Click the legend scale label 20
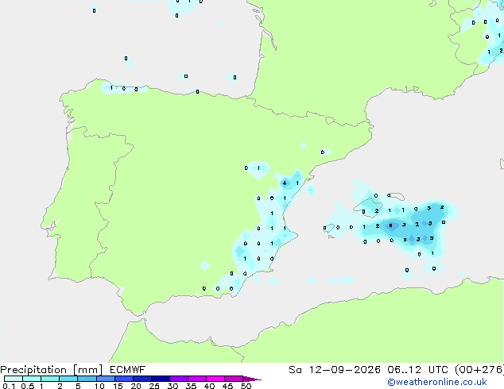This screenshot has width=504, height=389. coord(136,386)
